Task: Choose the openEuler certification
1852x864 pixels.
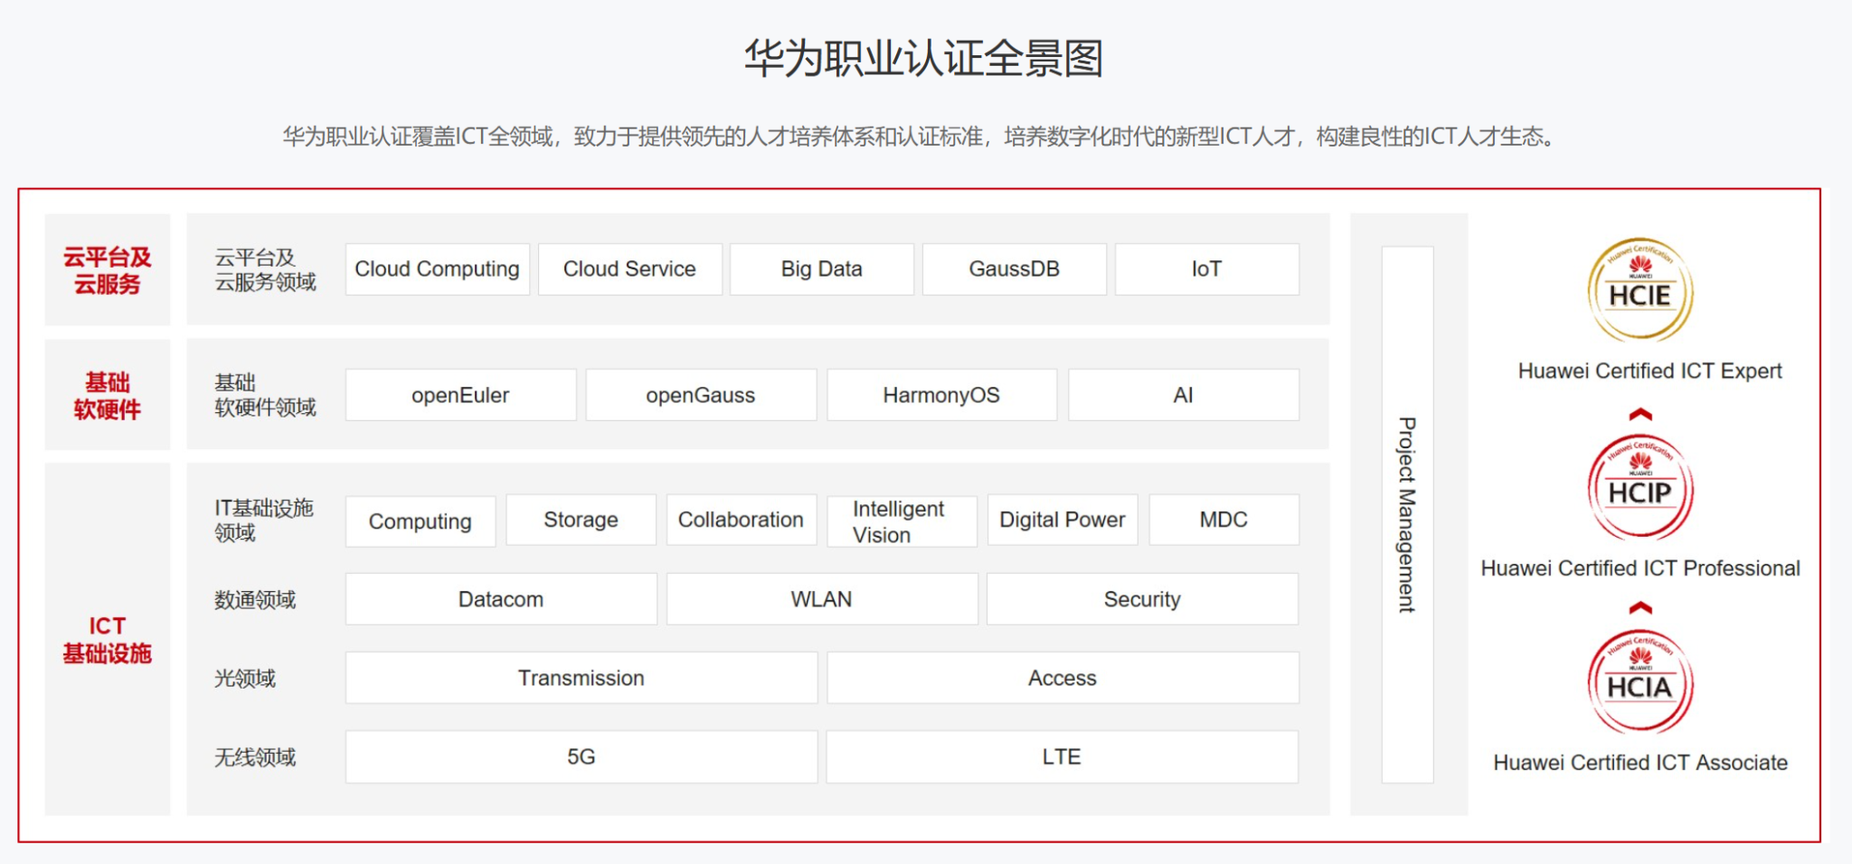Action: (460, 395)
